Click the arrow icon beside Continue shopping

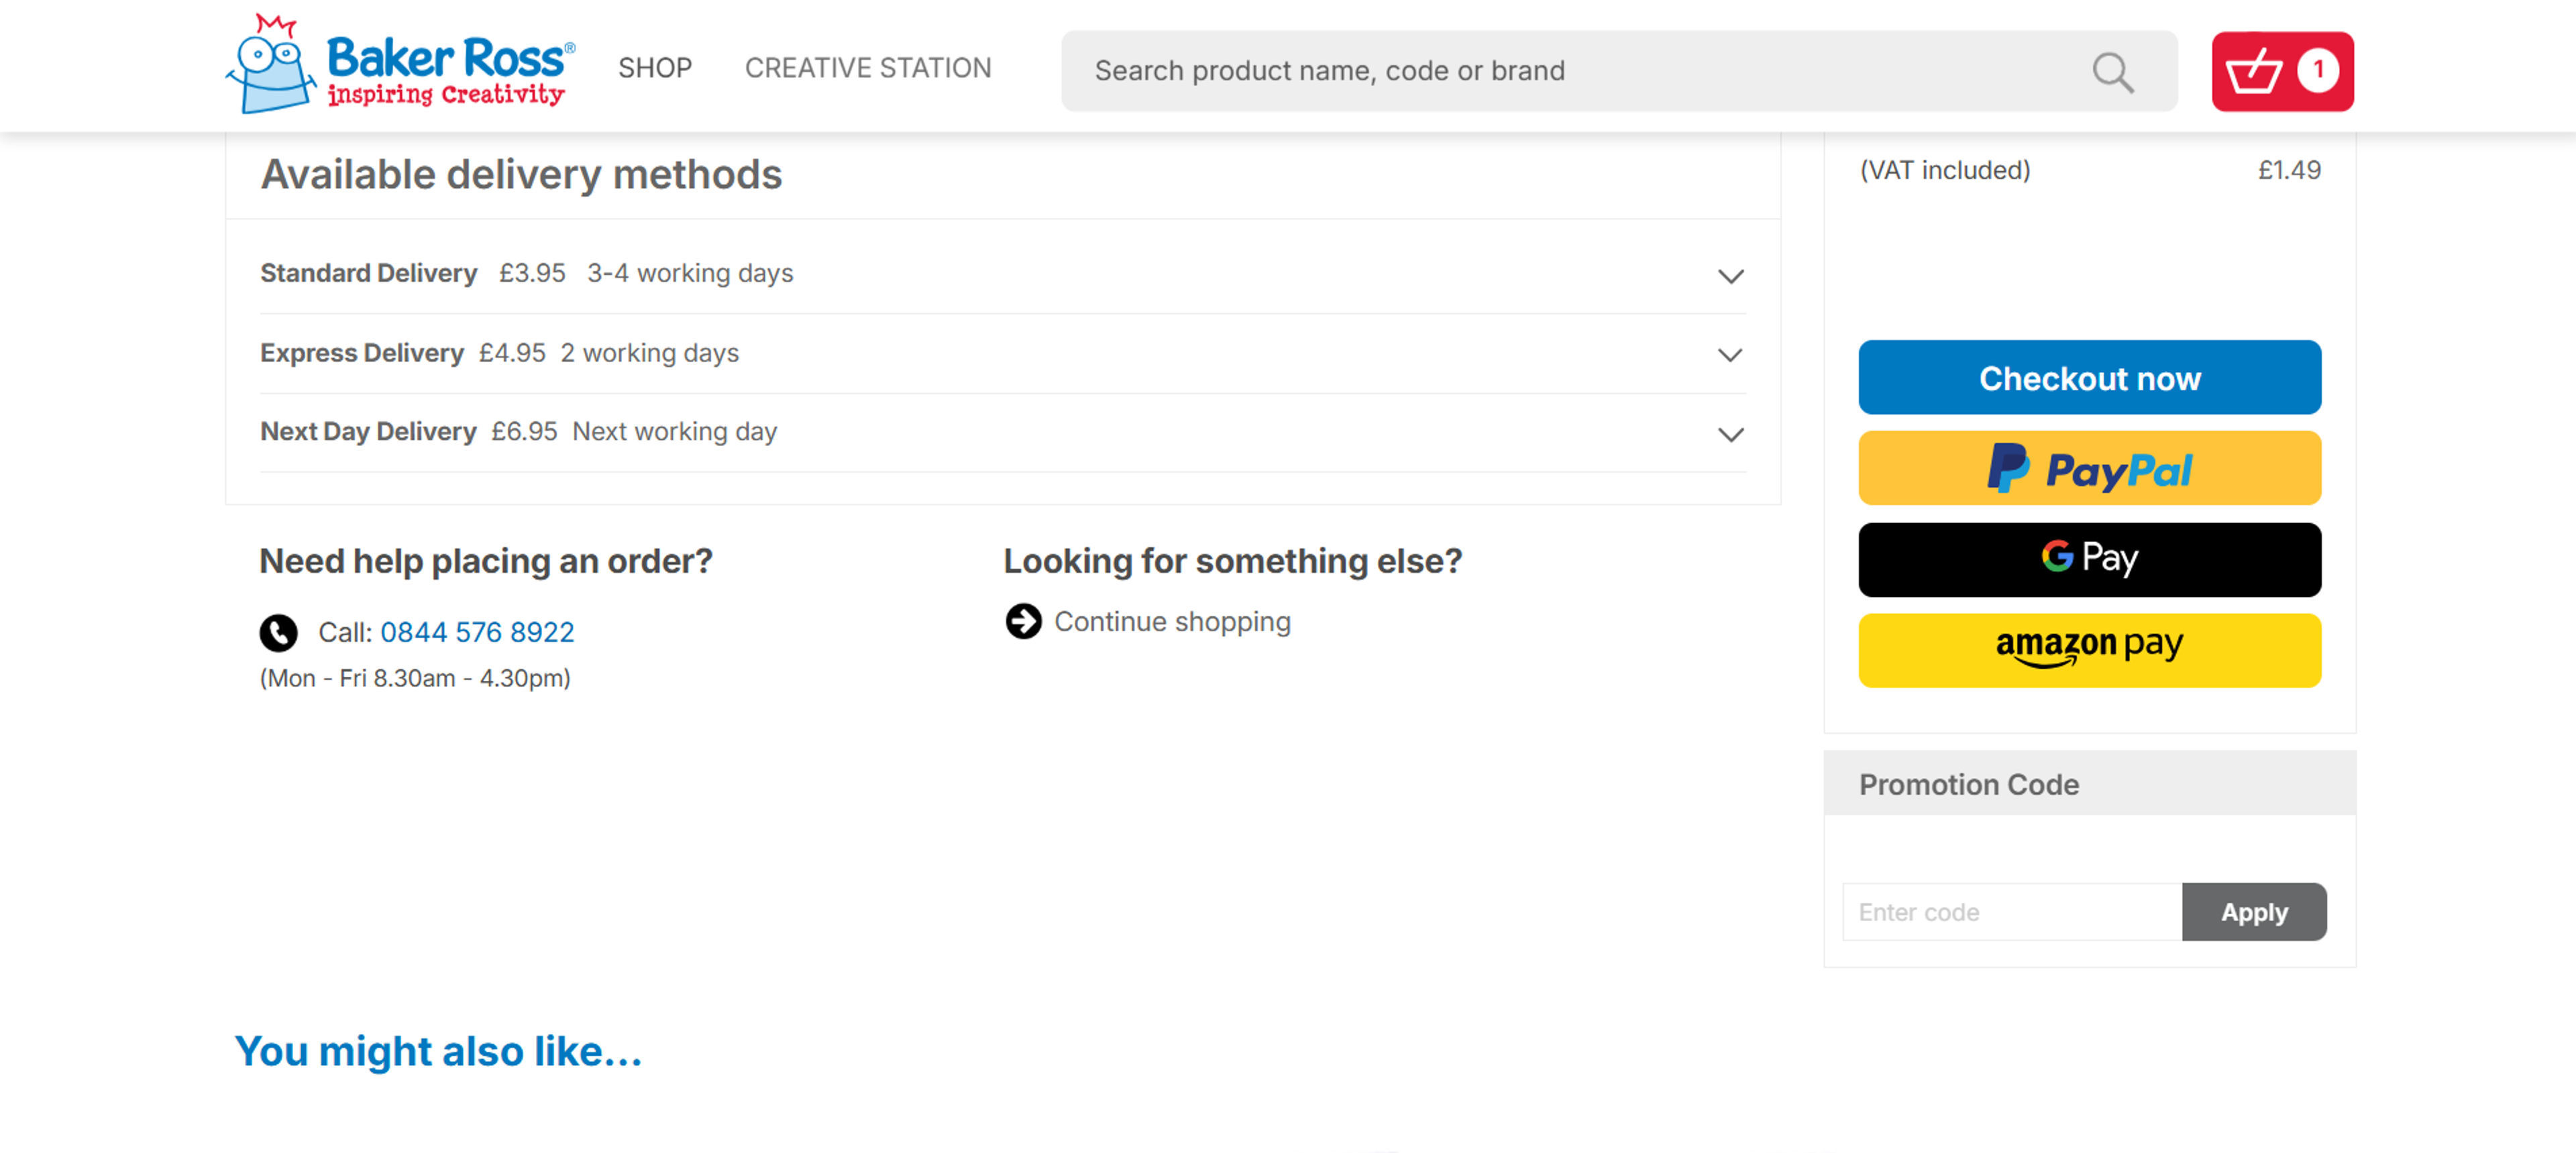1023,621
